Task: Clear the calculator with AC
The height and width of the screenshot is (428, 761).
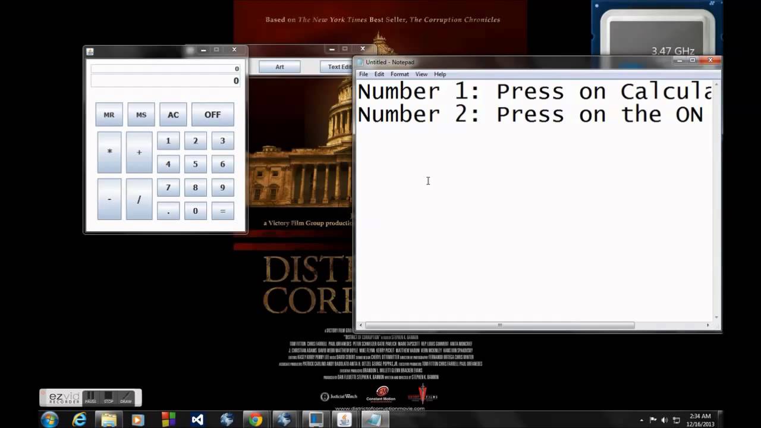Action: tap(173, 115)
